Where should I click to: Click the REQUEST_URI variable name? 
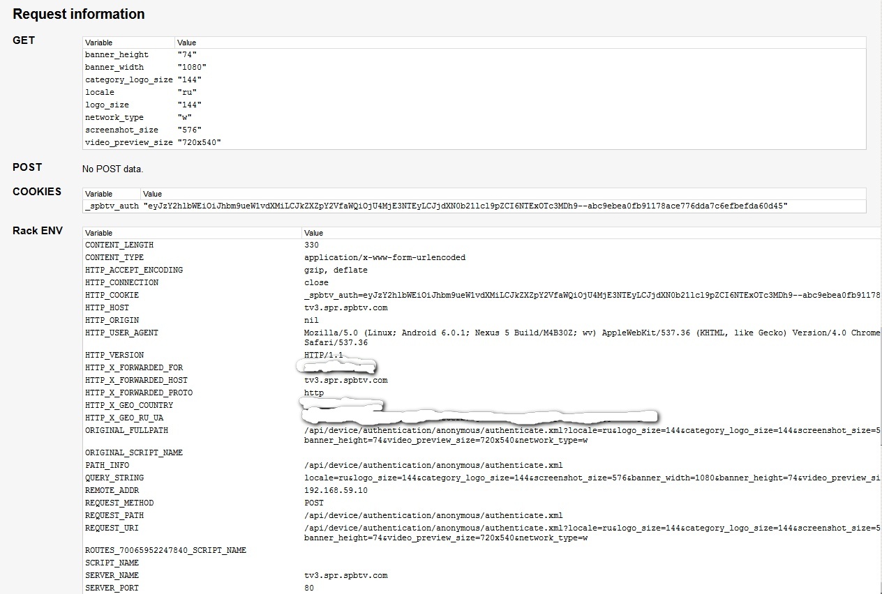pyautogui.click(x=112, y=528)
